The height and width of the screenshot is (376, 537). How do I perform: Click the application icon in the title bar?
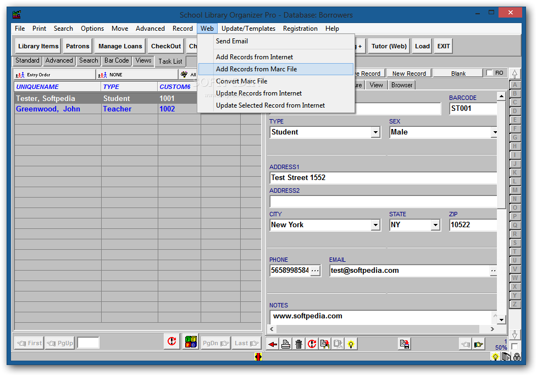pos(17,15)
